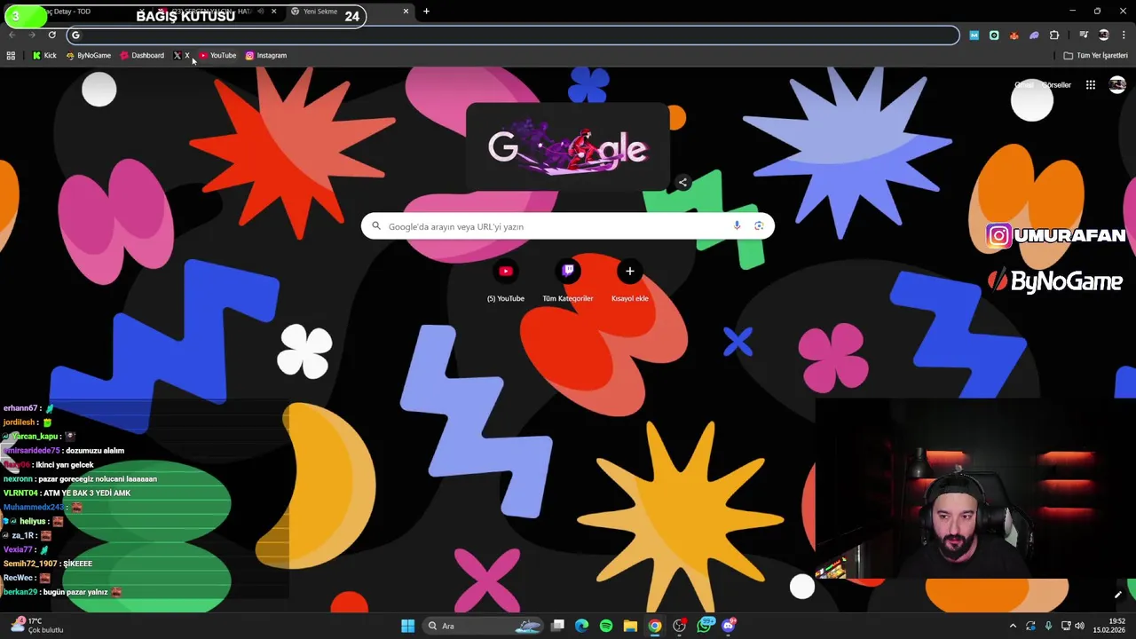Click the microphone tray icon
The width and height of the screenshot is (1136, 639).
click(x=1048, y=626)
